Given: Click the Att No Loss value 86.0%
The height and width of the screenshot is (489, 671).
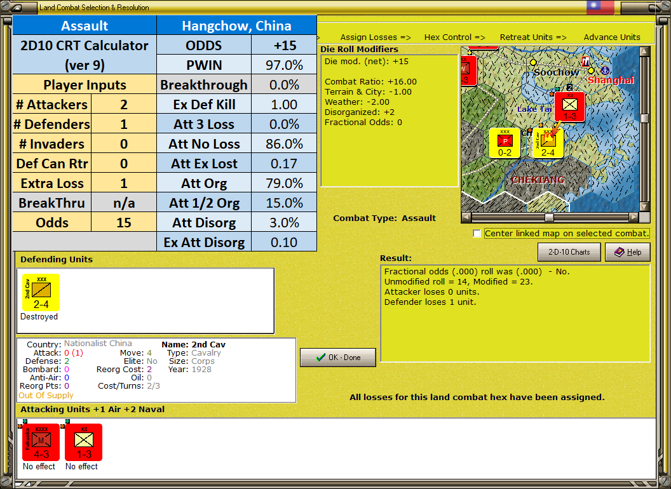Looking at the screenshot, I should tap(284, 144).
